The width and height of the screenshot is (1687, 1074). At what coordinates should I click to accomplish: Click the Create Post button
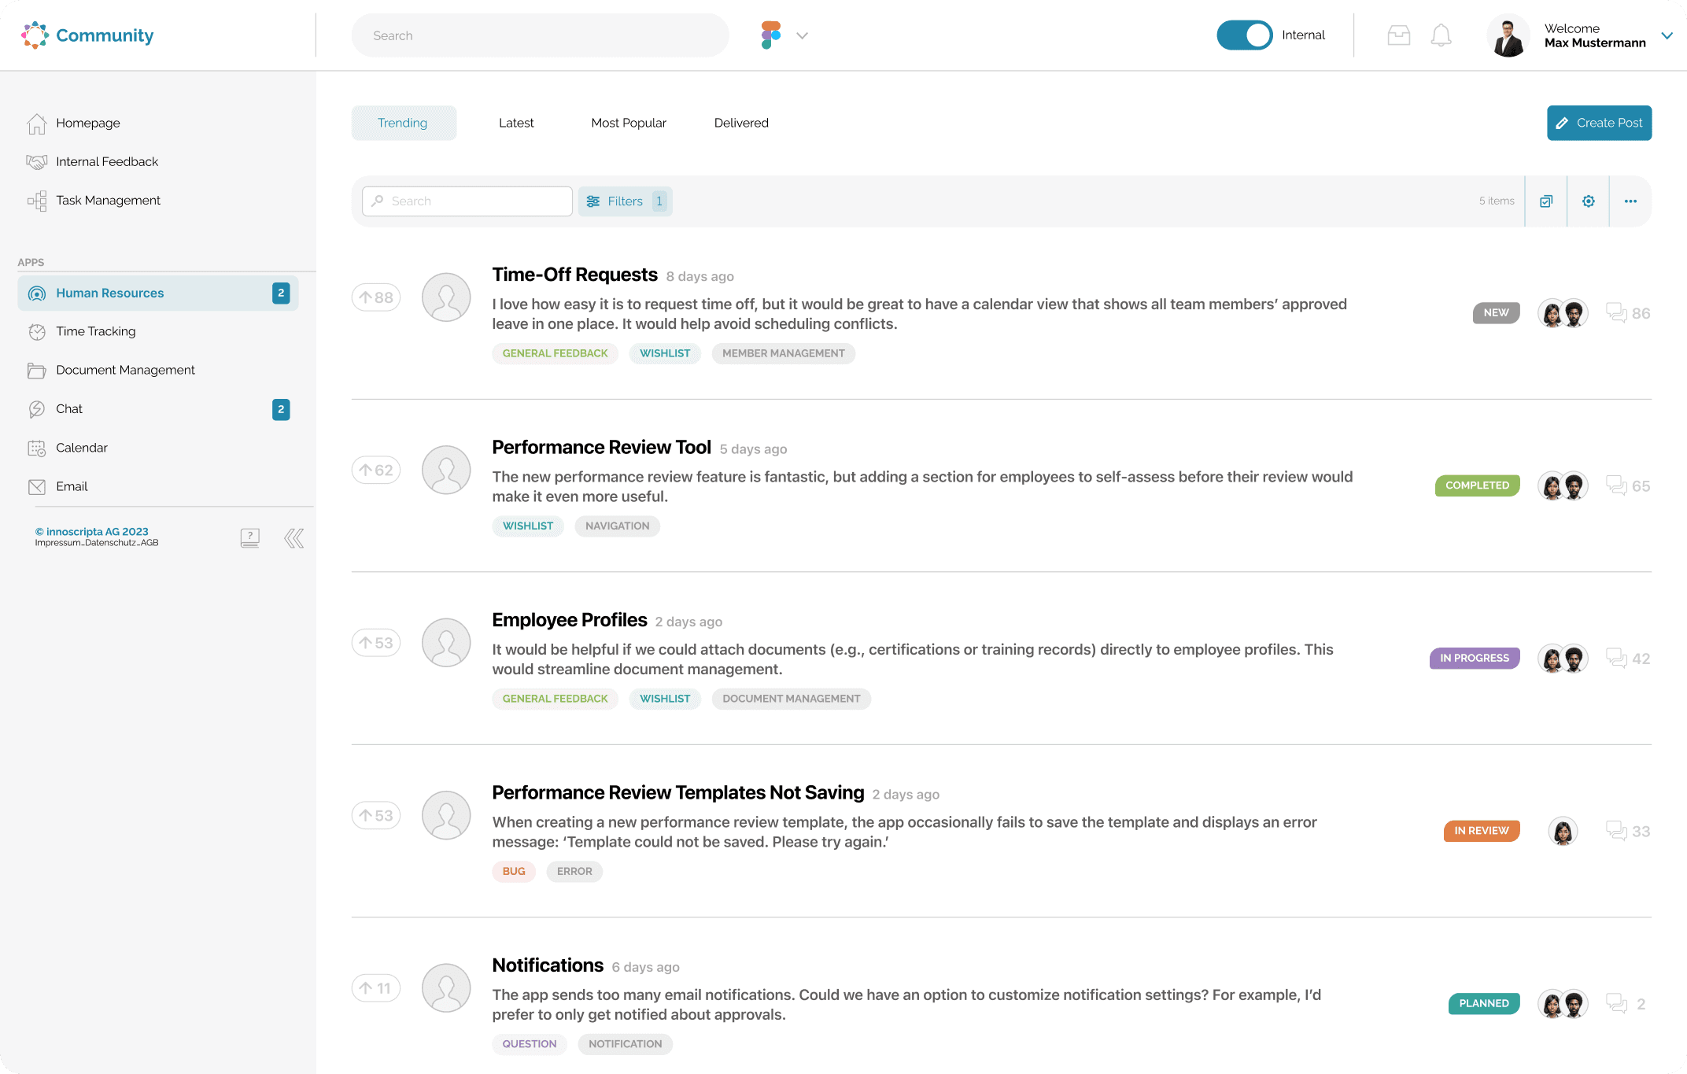tap(1599, 123)
